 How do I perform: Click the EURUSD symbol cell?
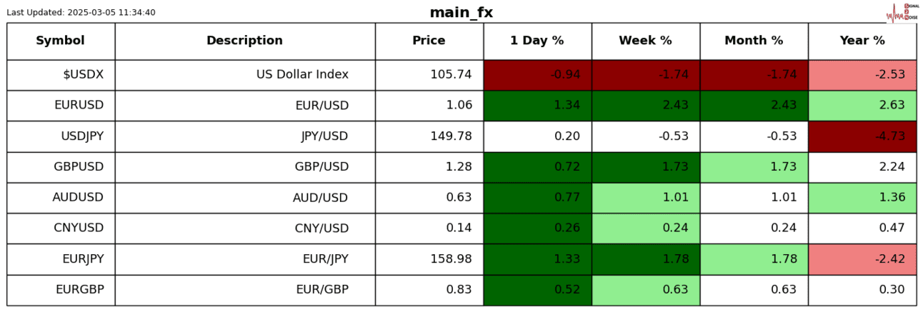pyautogui.click(x=79, y=105)
